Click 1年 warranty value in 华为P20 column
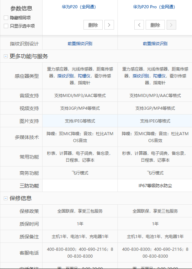Image resolution: width=192 pixels, height=269 pixels. [80, 224]
